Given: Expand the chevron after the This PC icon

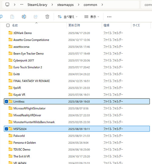Looking at the screenshot, I should 15,5.
